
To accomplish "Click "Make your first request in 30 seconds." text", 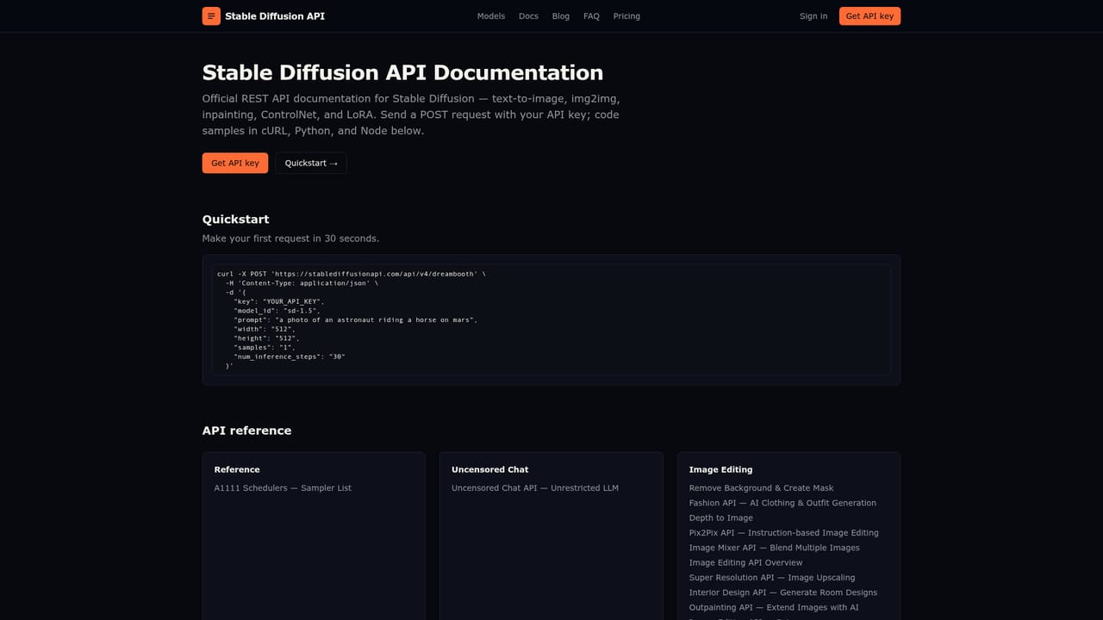I will click(290, 239).
